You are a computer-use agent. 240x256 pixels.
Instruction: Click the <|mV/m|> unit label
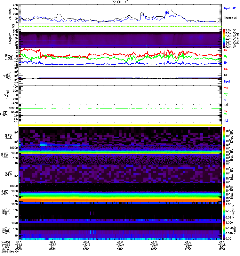(x=234, y=212)
